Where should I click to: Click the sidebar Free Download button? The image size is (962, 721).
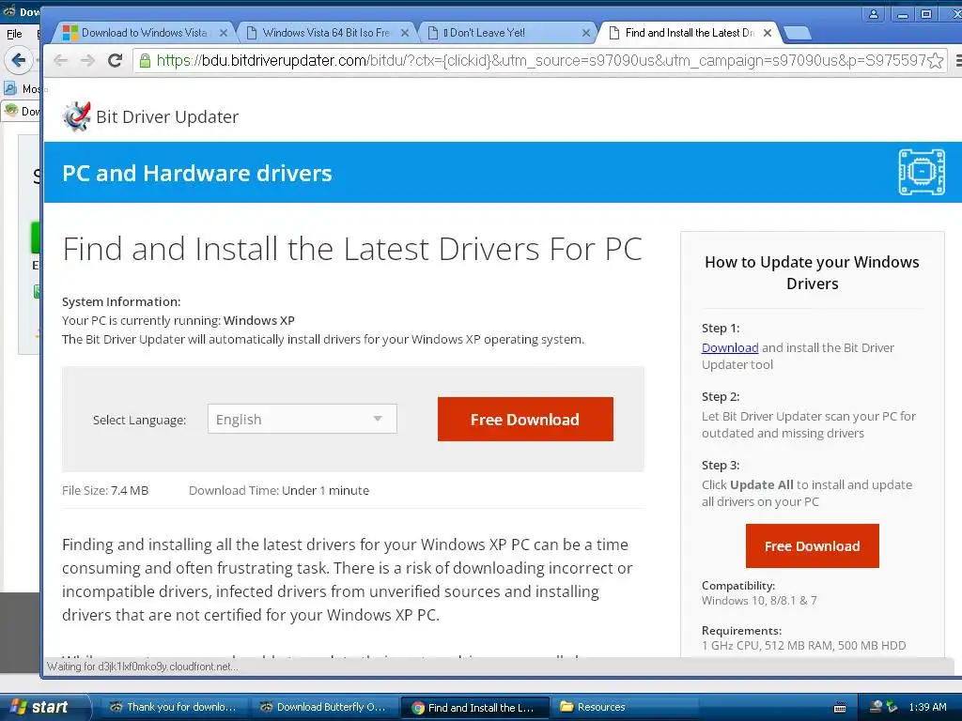click(x=813, y=545)
